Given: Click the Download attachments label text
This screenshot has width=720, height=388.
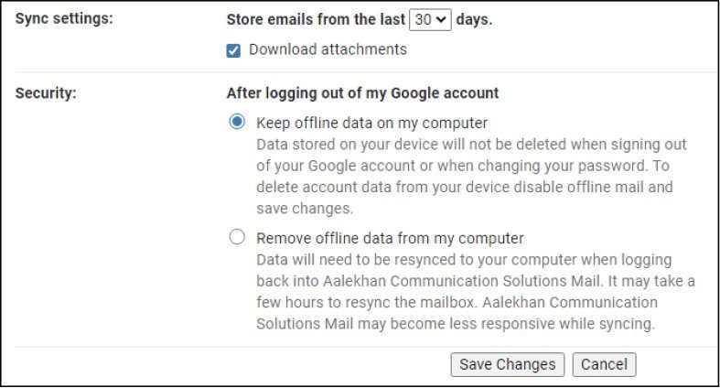Looking at the screenshot, I should 328,49.
